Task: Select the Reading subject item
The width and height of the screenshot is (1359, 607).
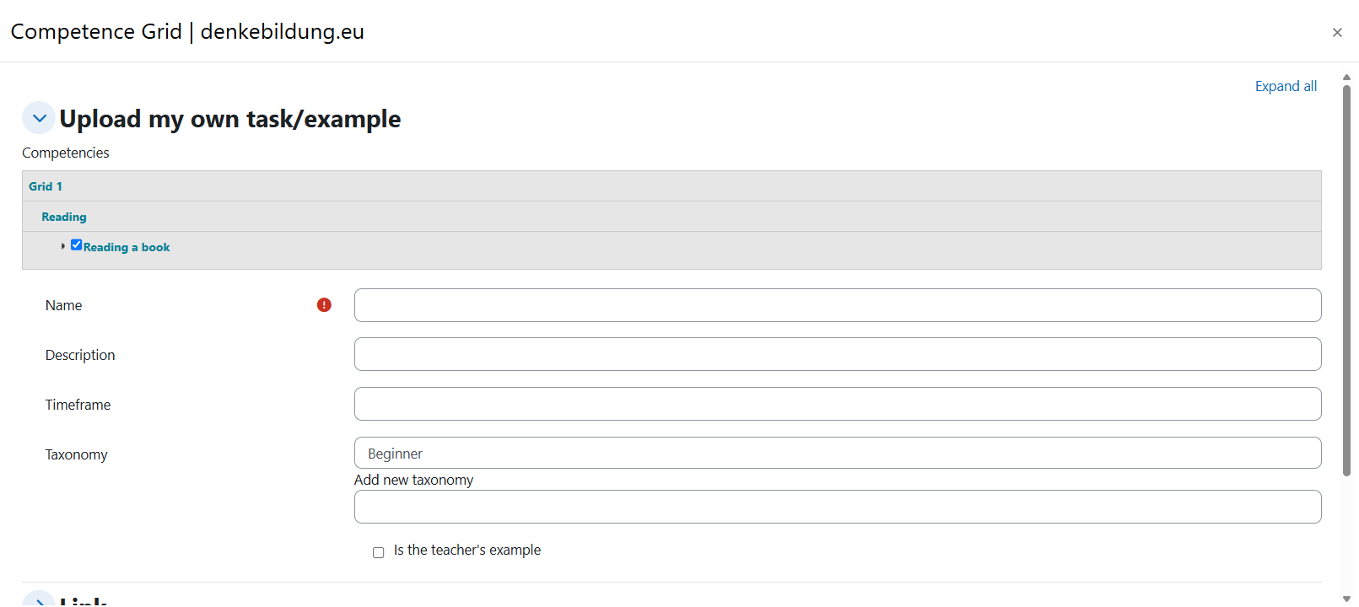Action: click(x=64, y=217)
